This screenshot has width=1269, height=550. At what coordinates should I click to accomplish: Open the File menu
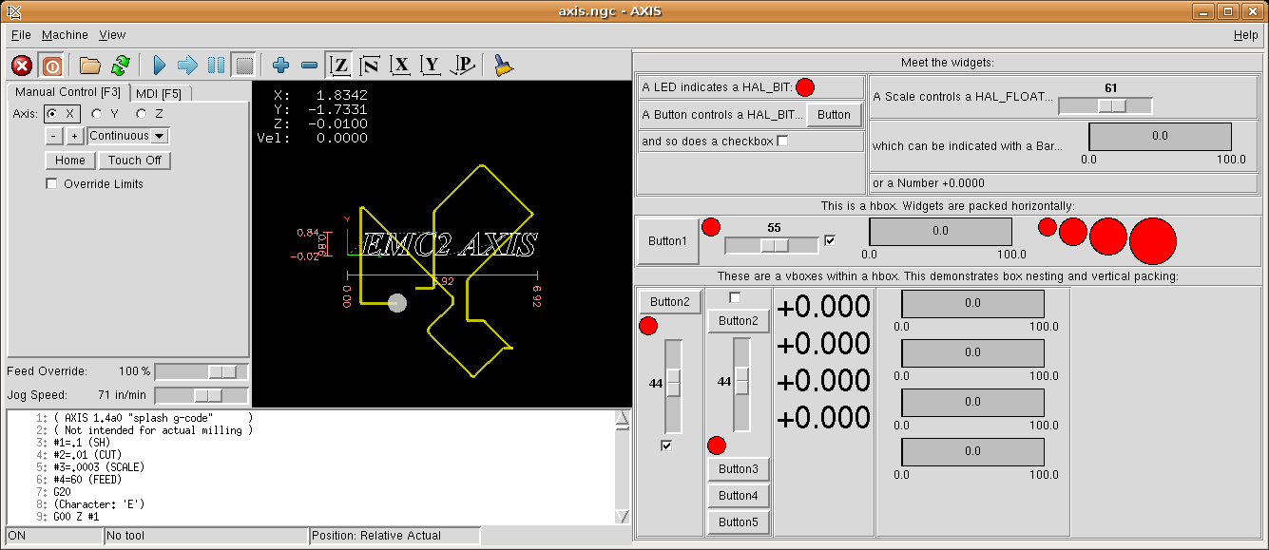(x=20, y=34)
